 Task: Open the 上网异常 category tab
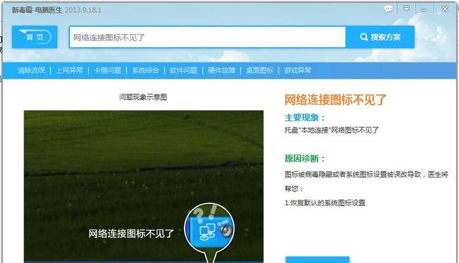coord(69,70)
